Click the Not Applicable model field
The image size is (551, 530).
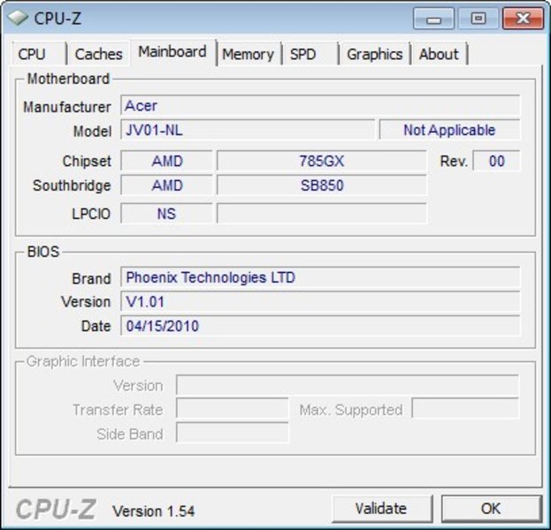(449, 130)
